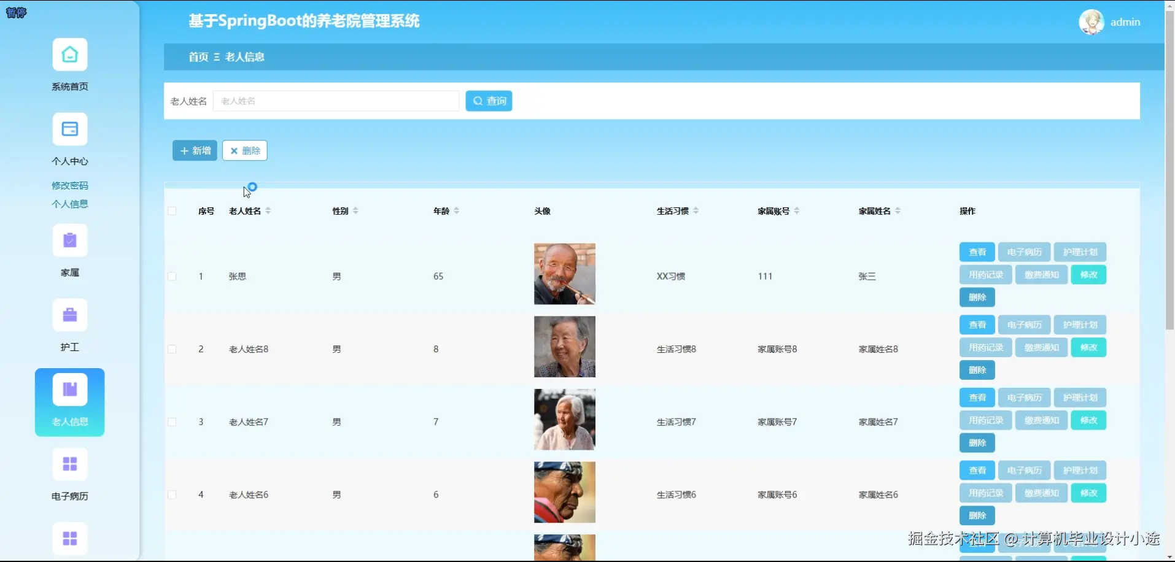1175x562 pixels.
Task: Open the admin user menu
Action: click(1125, 22)
